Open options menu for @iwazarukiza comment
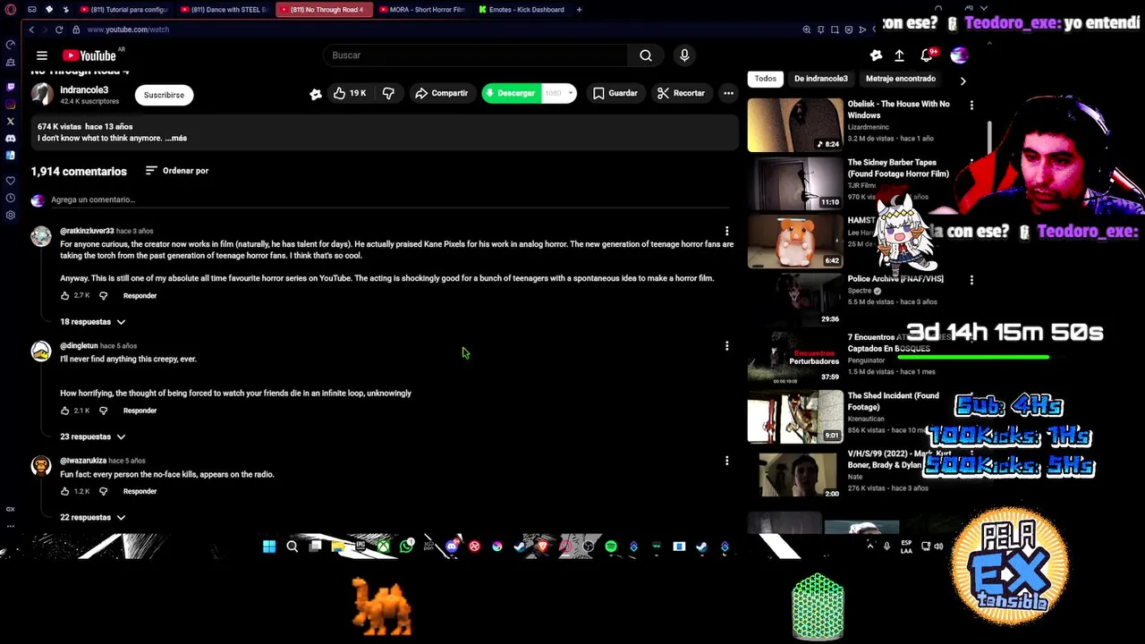 [x=726, y=461]
